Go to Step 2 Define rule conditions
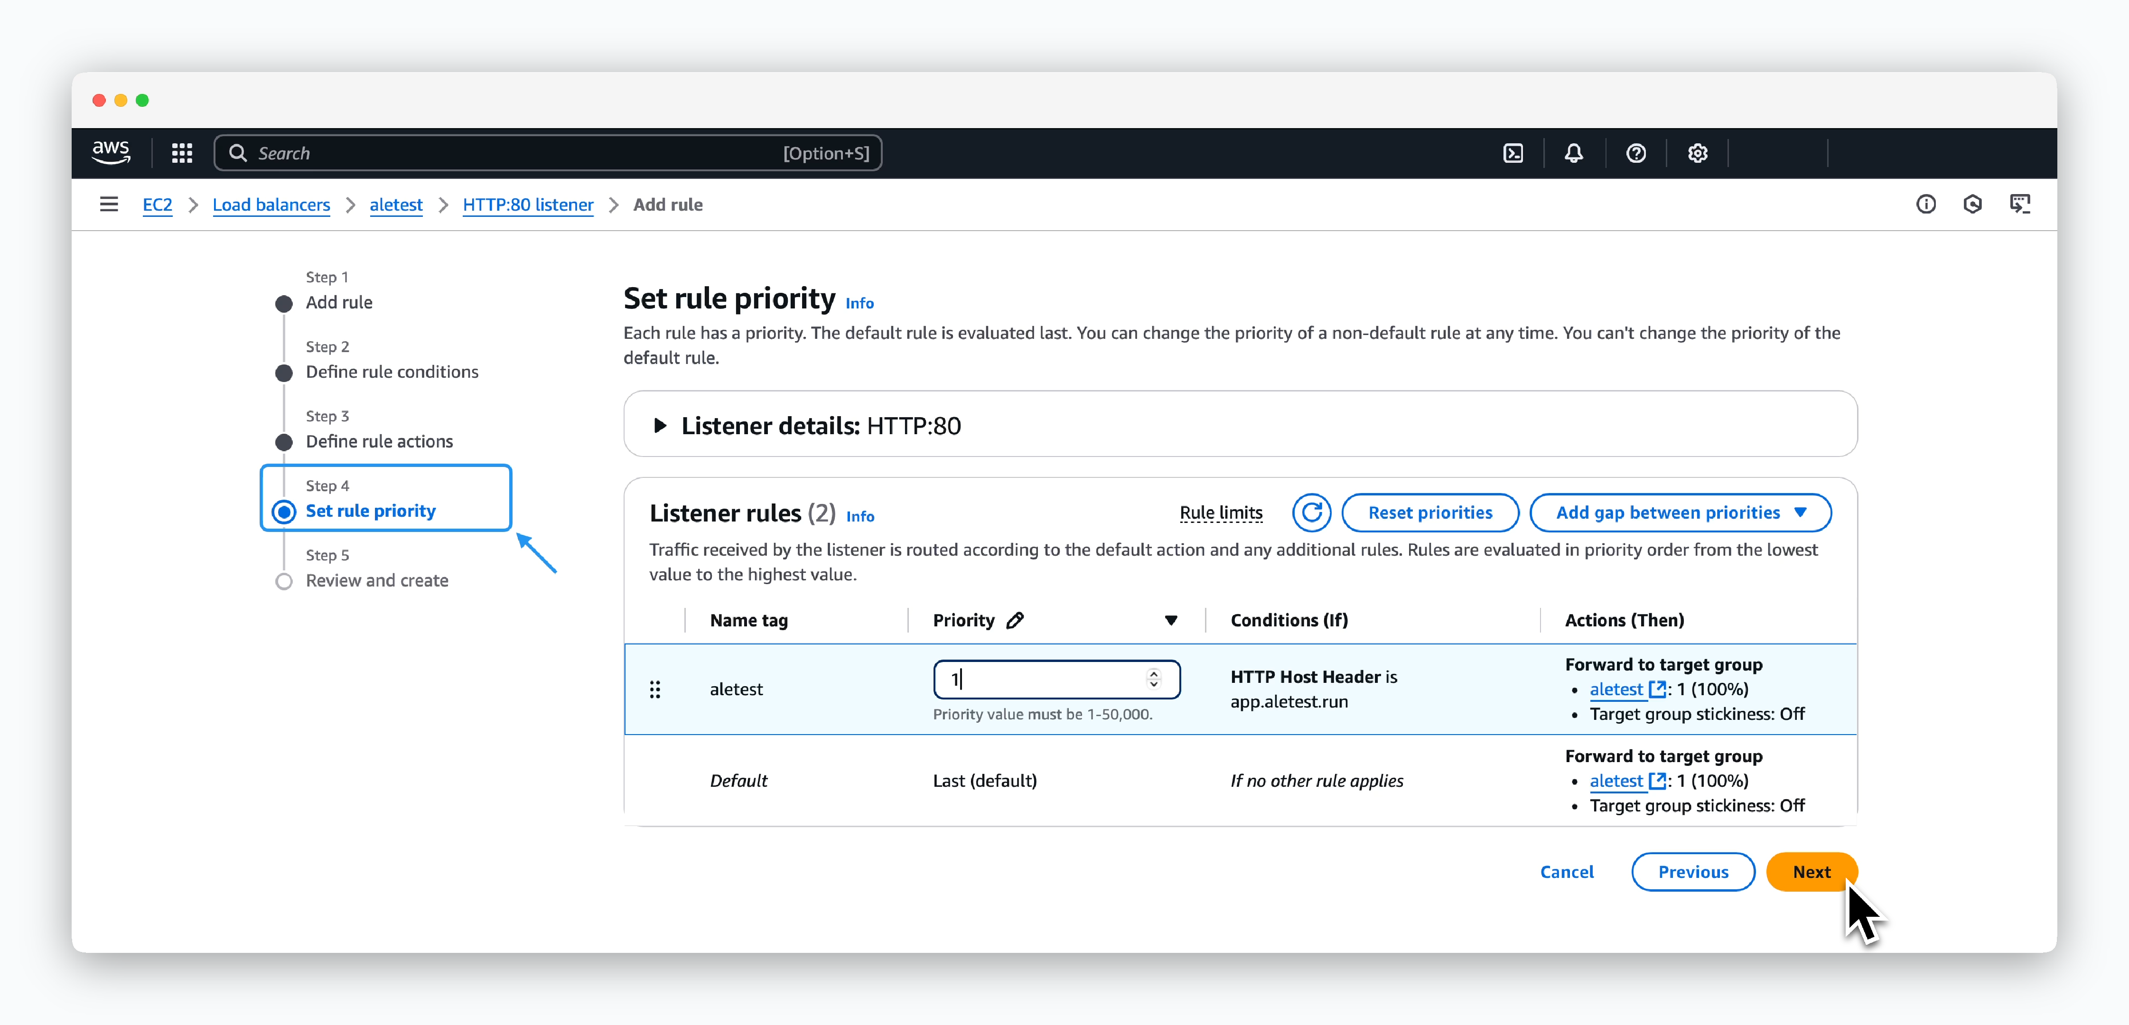Image resolution: width=2129 pixels, height=1025 pixels. click(x=392, y=372)
